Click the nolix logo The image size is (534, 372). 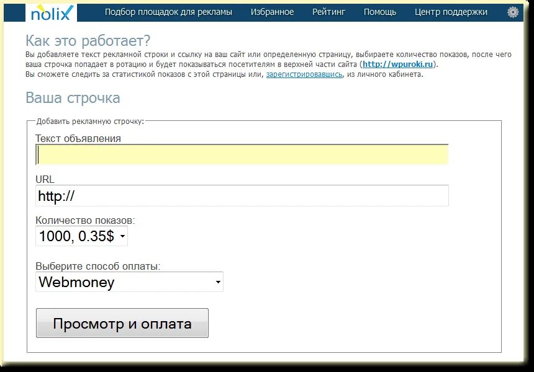click(x=52, y=13)
